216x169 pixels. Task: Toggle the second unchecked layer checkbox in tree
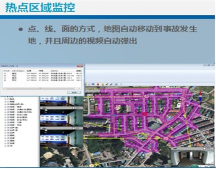tap(8, 102)
